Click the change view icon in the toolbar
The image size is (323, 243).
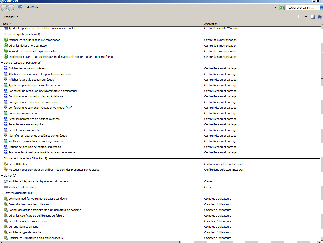tap(300, 17)
